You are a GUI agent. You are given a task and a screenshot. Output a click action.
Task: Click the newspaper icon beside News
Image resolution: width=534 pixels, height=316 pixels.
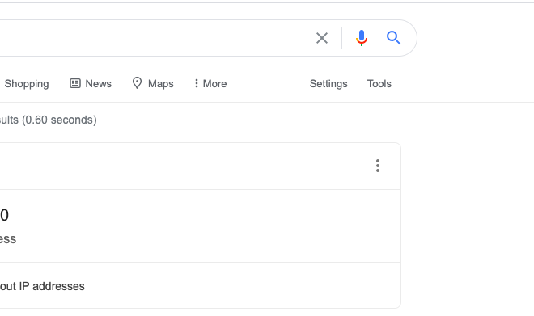pos(75,83)
